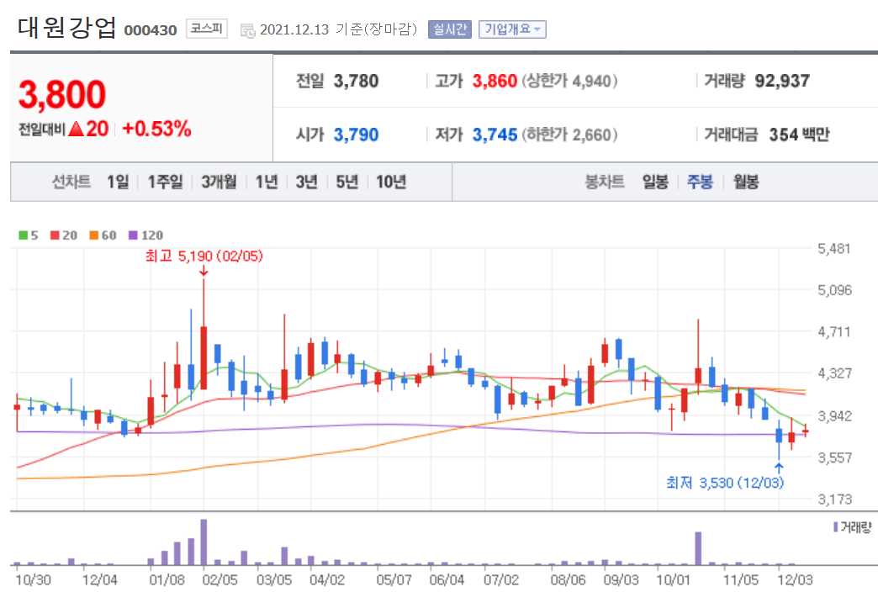This screenshot has width=878, height=592.
Task: Click the 최저 3,530 (12/03) low-price annotation
Action: point(727,483)
